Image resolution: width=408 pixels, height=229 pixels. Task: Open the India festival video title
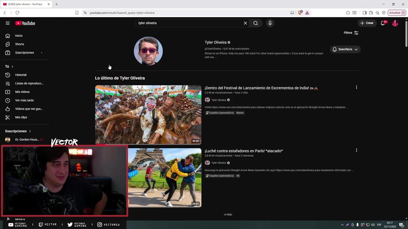click(261, 88)
